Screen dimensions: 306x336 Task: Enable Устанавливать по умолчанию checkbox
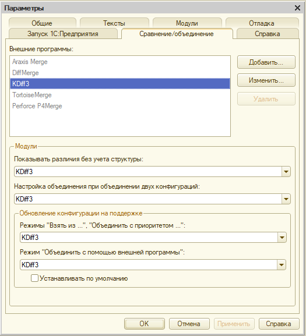[34, 278]
